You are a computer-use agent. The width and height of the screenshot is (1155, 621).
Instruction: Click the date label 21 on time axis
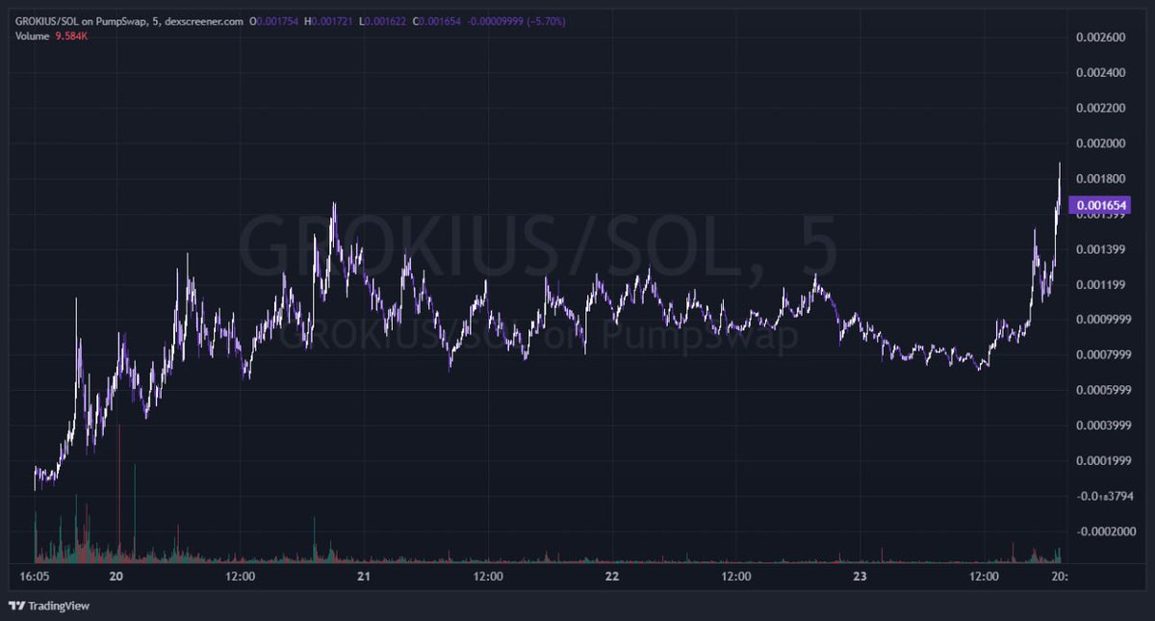pyautogui.click(x=364, y=577)
